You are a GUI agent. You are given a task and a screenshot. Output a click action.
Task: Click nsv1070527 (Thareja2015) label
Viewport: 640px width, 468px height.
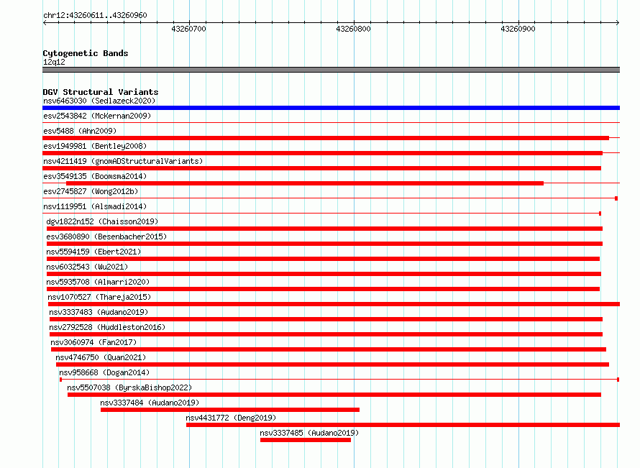tap(99, 297)
